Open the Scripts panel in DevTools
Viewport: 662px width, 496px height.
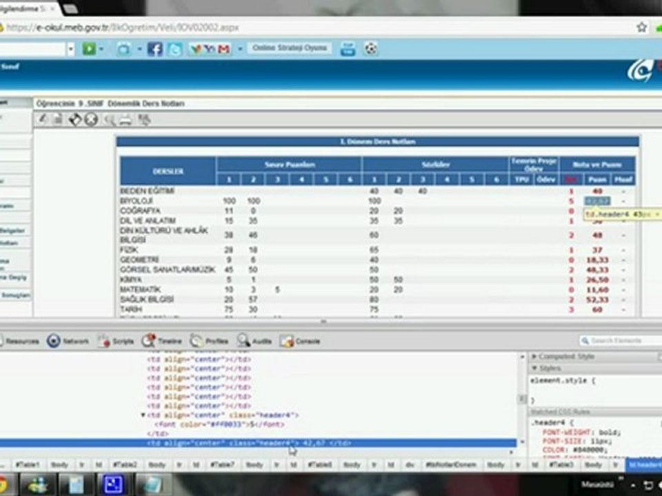tap(116, 341)
